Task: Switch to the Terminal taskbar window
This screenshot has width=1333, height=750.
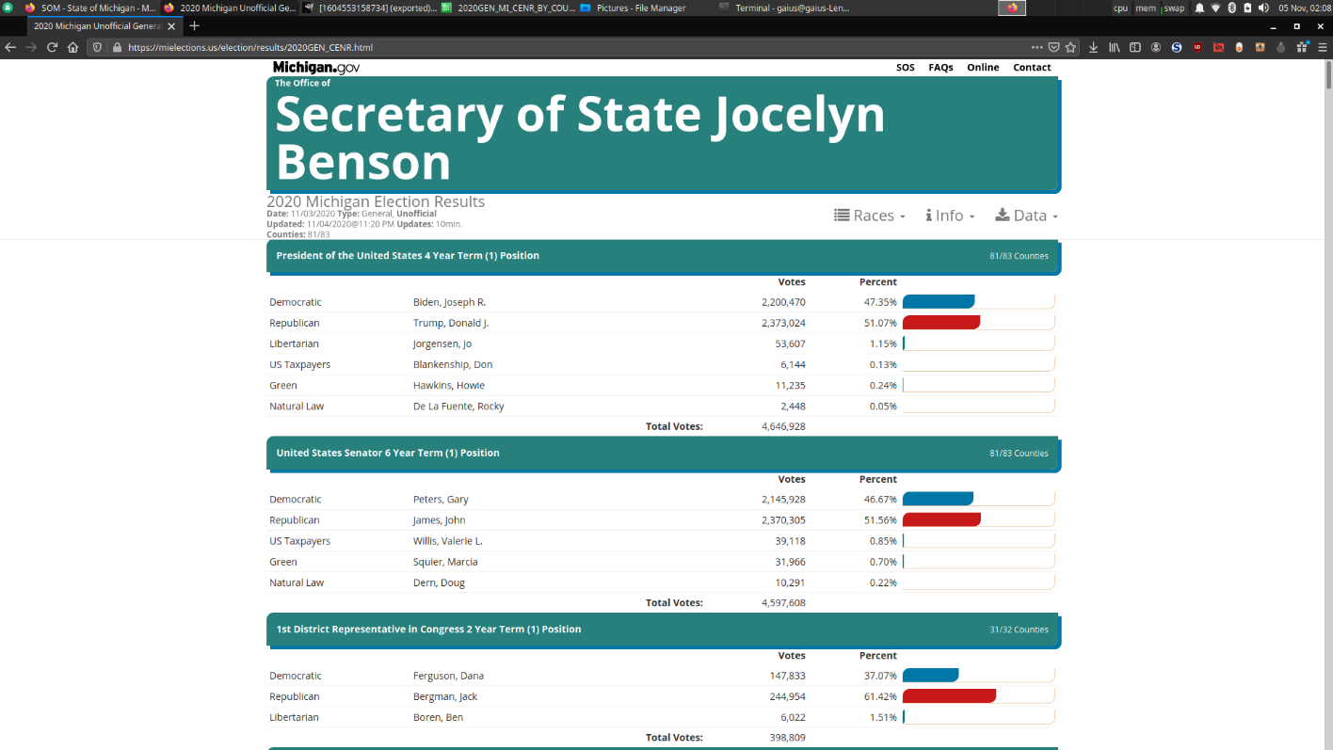Action: click(783, 8)
